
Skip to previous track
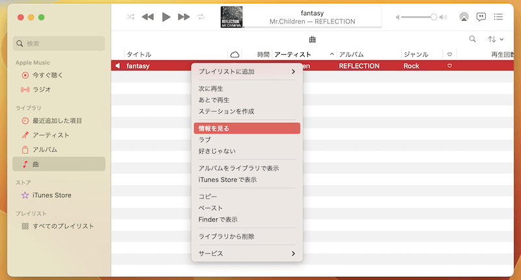148,17
